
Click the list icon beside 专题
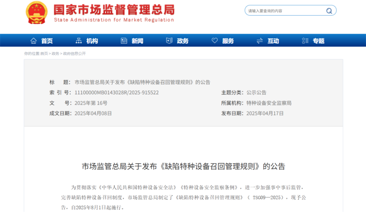tap(305, 41)
